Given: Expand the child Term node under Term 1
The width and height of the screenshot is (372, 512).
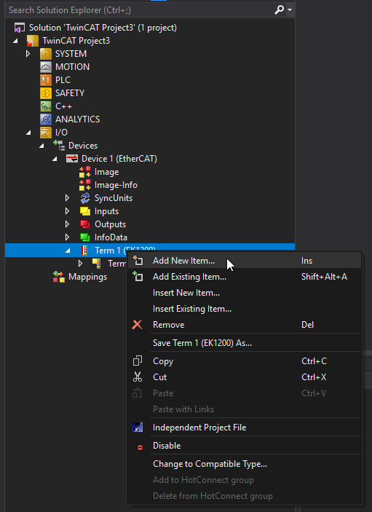Looking at the screenshot, I should 80,264.
